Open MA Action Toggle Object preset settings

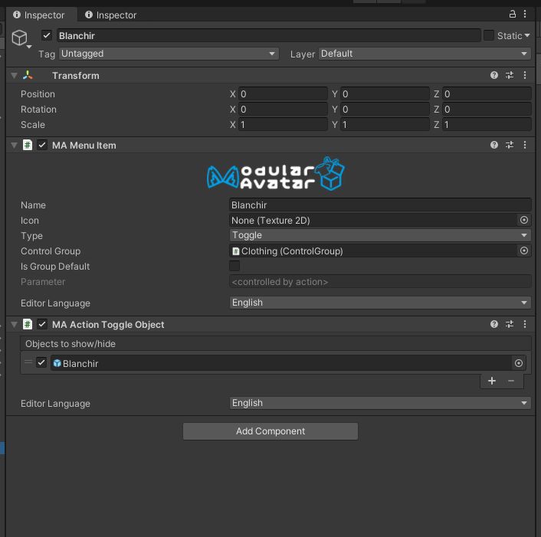click(x=510, y=324)
